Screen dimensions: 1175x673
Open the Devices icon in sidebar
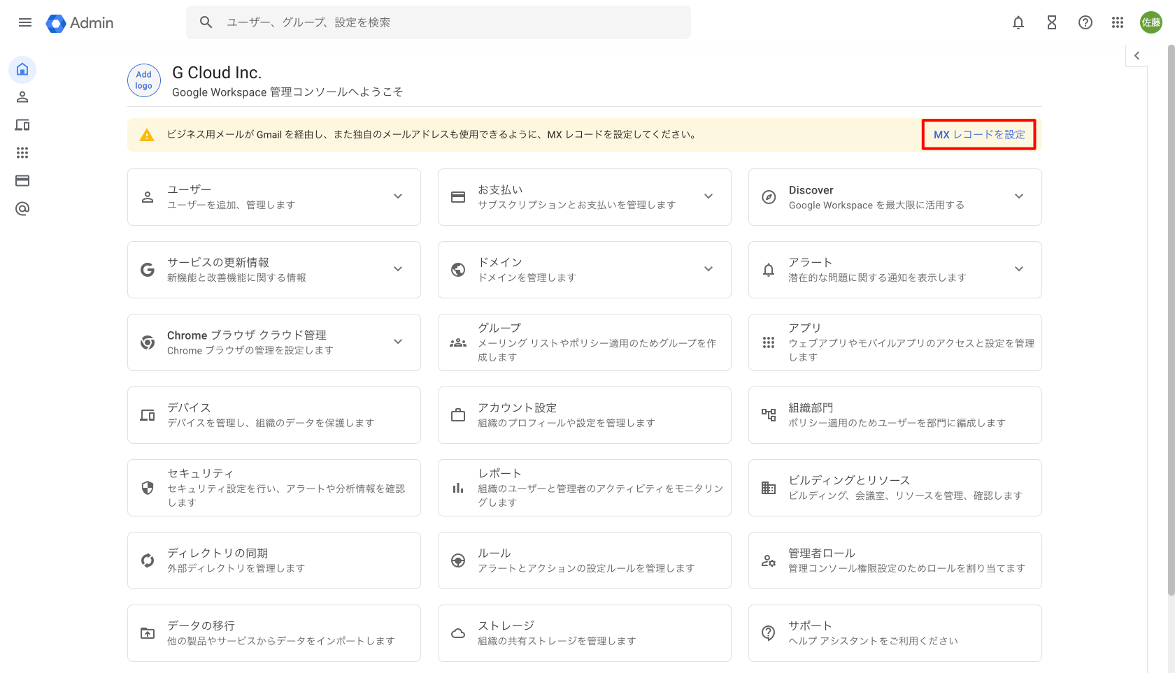[x=22, y=125]
